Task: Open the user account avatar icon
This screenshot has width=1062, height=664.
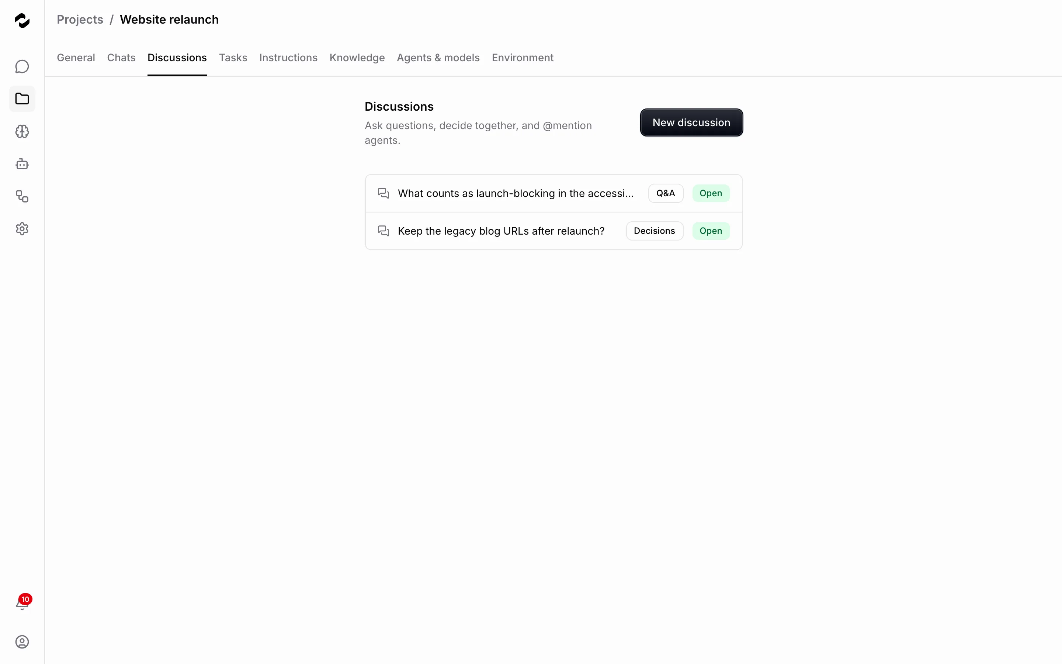Action: pos(22,641)
